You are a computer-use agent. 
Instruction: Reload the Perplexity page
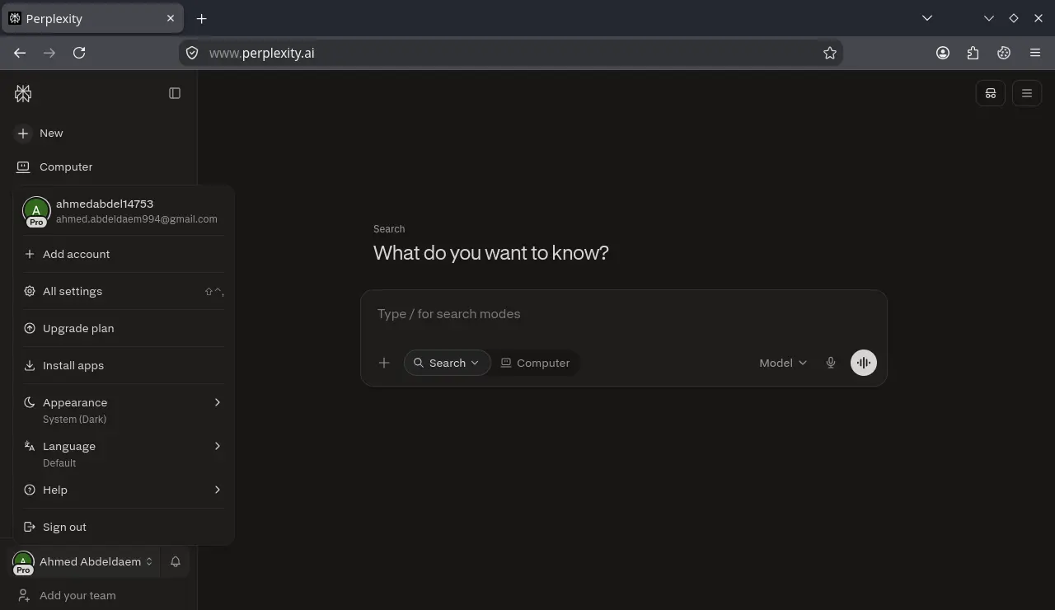click(x=79, y=53)
